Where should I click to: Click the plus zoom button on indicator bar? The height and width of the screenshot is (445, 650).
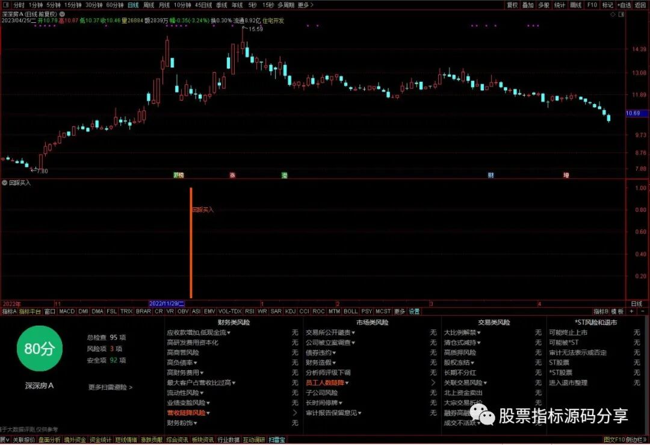[631, 311]
